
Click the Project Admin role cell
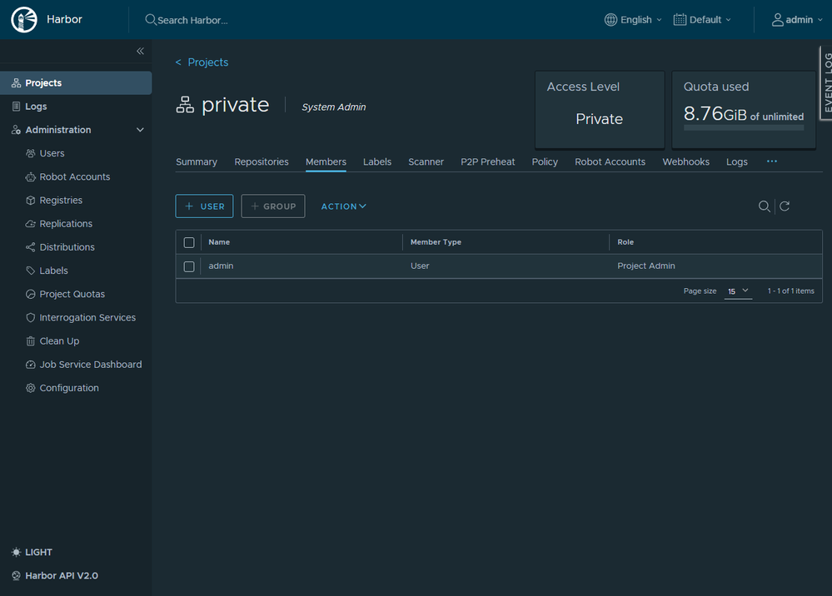tap(646, 266)
